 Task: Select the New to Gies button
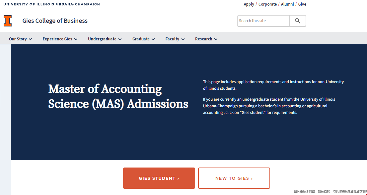[234, 178]
